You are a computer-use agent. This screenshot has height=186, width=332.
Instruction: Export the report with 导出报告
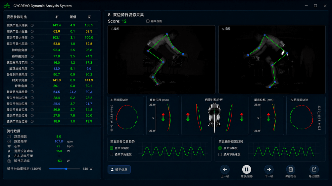pos(314,170)
